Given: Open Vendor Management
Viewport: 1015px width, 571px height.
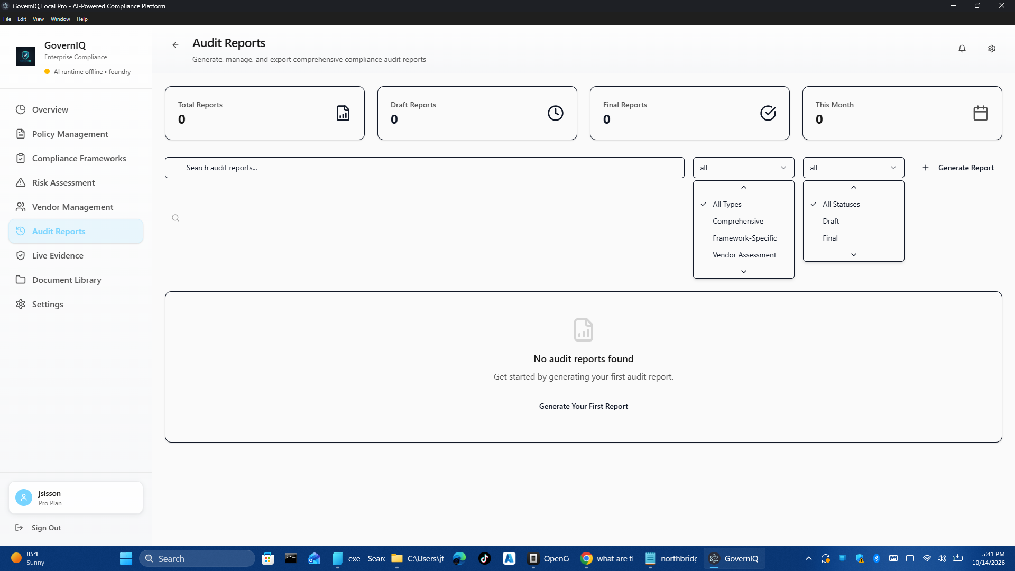Looking at the screenshot, I should coord(76,207).
